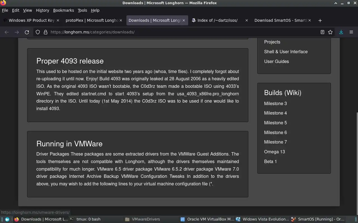The height and width of the screenshot is (223, 358).
Task: Click the site security padlock icon
Action: [46, 32]
